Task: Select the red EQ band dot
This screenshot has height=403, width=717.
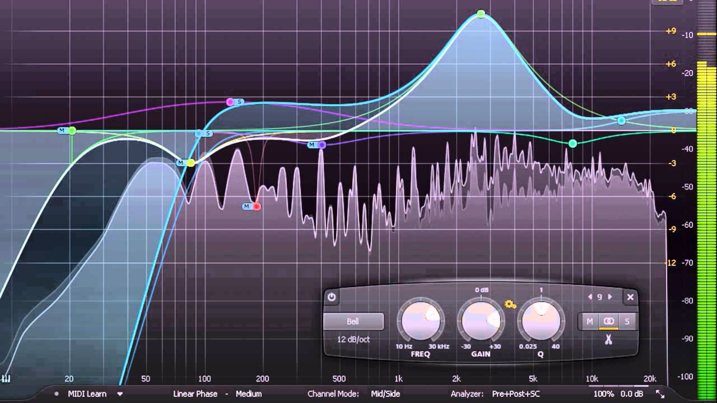Action: click(257, 206)
